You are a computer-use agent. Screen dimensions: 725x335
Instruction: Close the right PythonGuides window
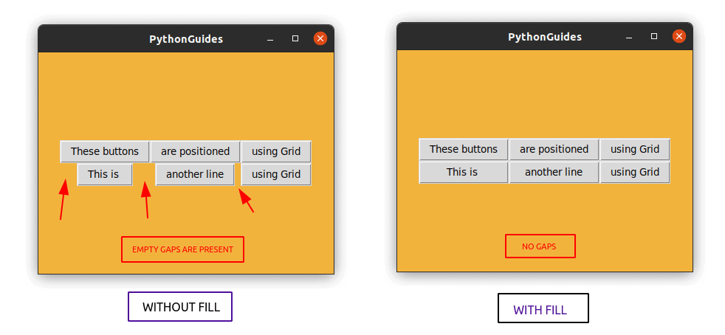point(679,36)
